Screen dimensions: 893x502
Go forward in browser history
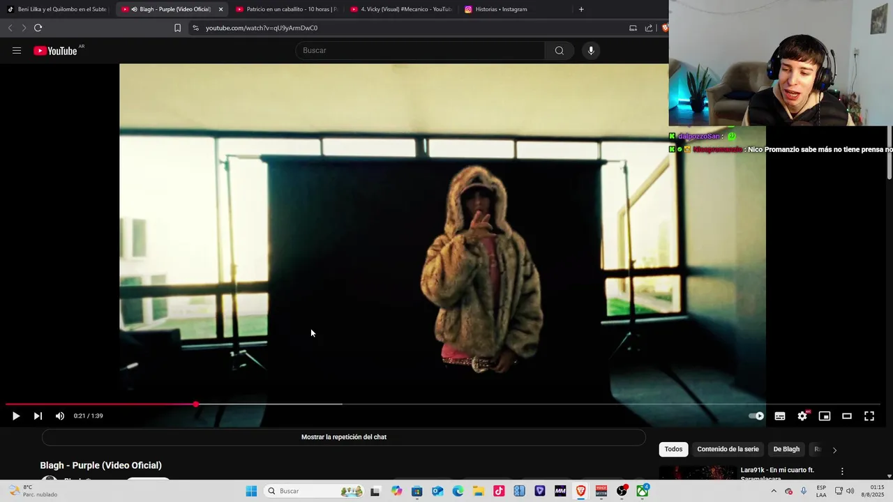pos(23,28)
